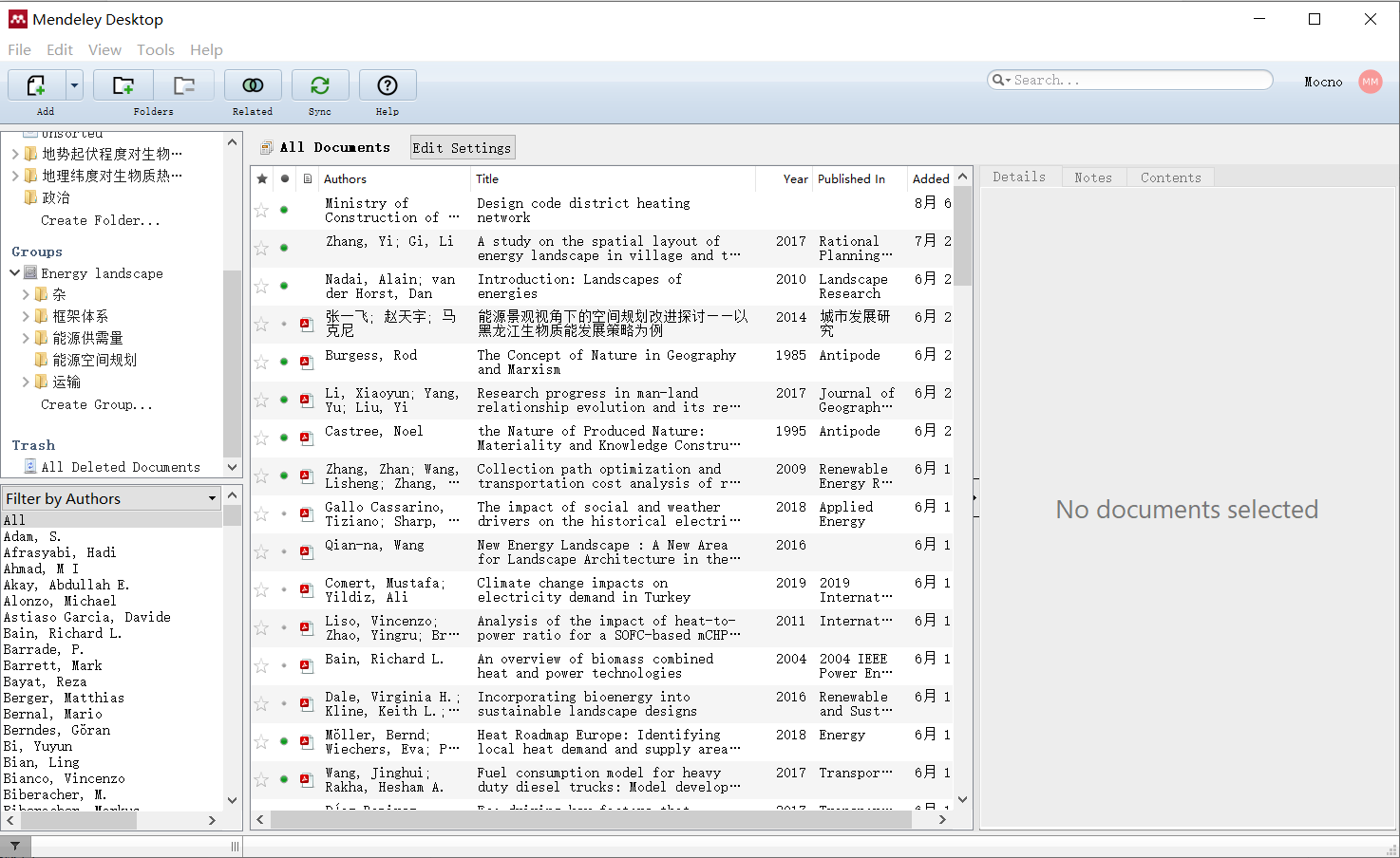1400x858 pixels.
Task: Expand the 运输 folder
Action: tap(26, 382)
